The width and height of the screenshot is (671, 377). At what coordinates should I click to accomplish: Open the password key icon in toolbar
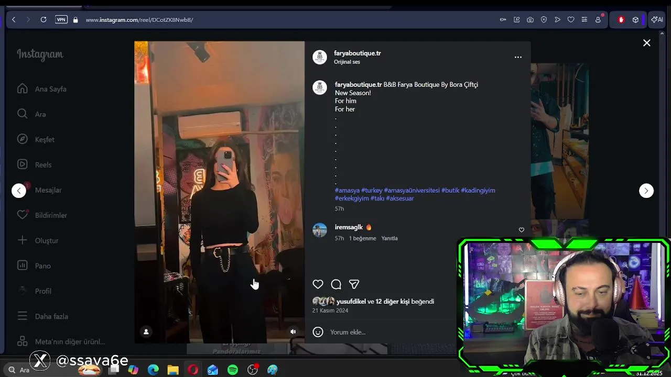[503, 19]
